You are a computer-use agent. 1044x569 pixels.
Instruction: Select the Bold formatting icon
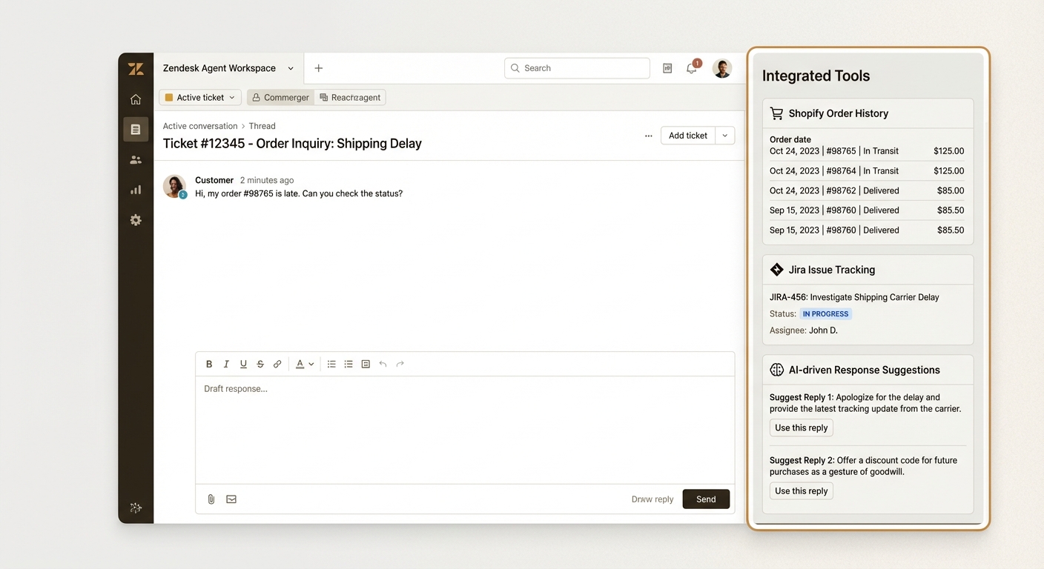click(208, 364)
